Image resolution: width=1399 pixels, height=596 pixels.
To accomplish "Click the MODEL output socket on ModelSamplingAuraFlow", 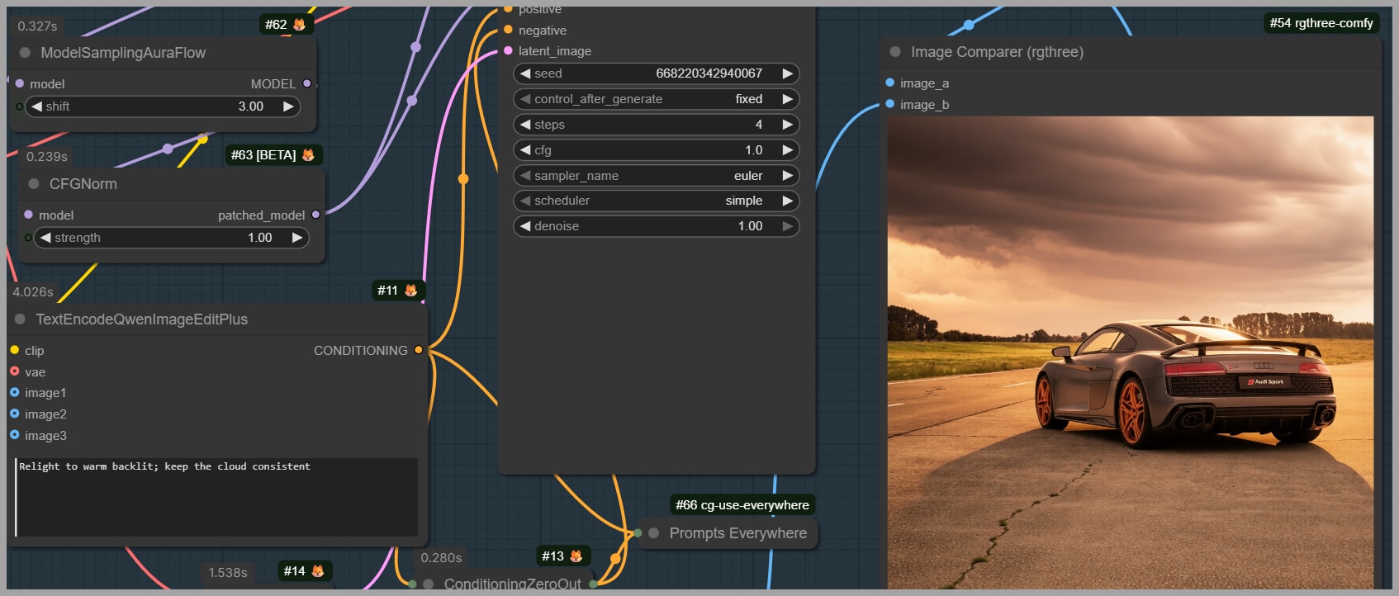I will point(307,83).
